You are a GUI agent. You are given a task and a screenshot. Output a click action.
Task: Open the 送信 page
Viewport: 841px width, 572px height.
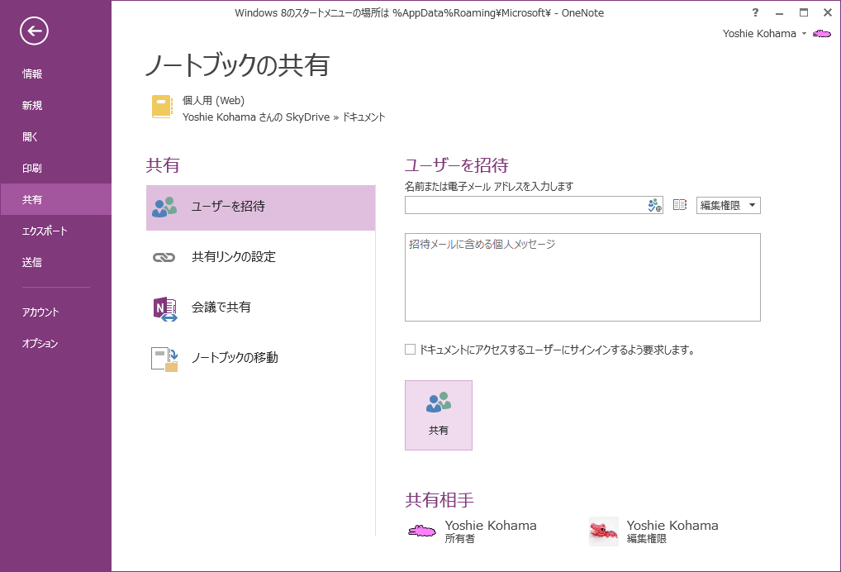click(x=56, y=262)
